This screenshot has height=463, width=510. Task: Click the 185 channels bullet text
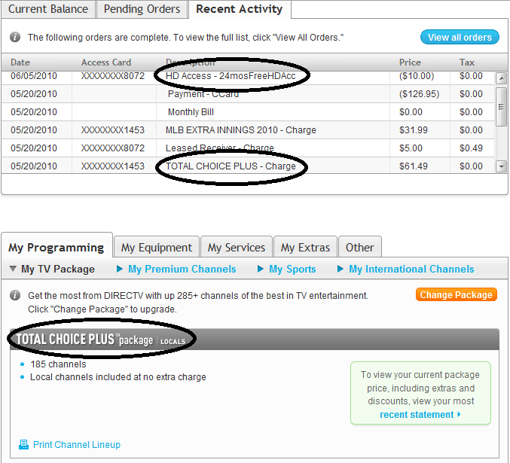(x=58, y=364)
